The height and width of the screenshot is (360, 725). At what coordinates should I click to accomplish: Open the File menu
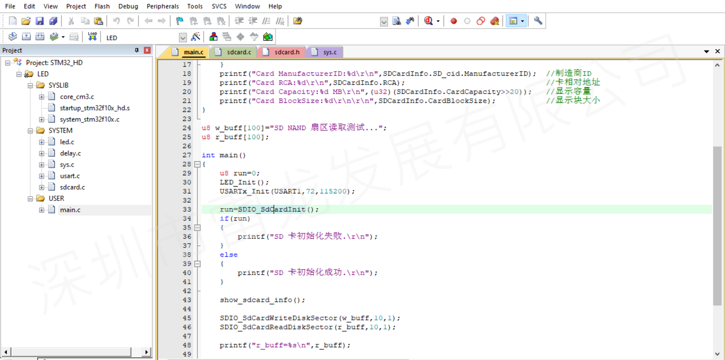[x=10, y=6]
